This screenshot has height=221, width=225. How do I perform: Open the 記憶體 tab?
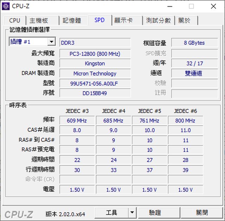72,20
